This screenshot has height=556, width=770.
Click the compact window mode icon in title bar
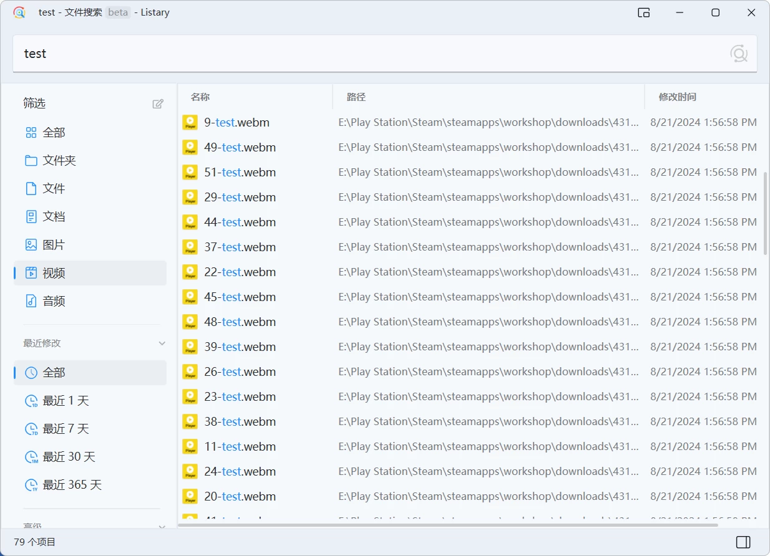(644, 12)
